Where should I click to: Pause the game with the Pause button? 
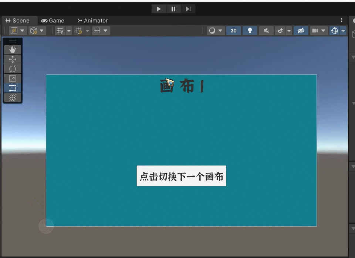click(x=173, y=9)
